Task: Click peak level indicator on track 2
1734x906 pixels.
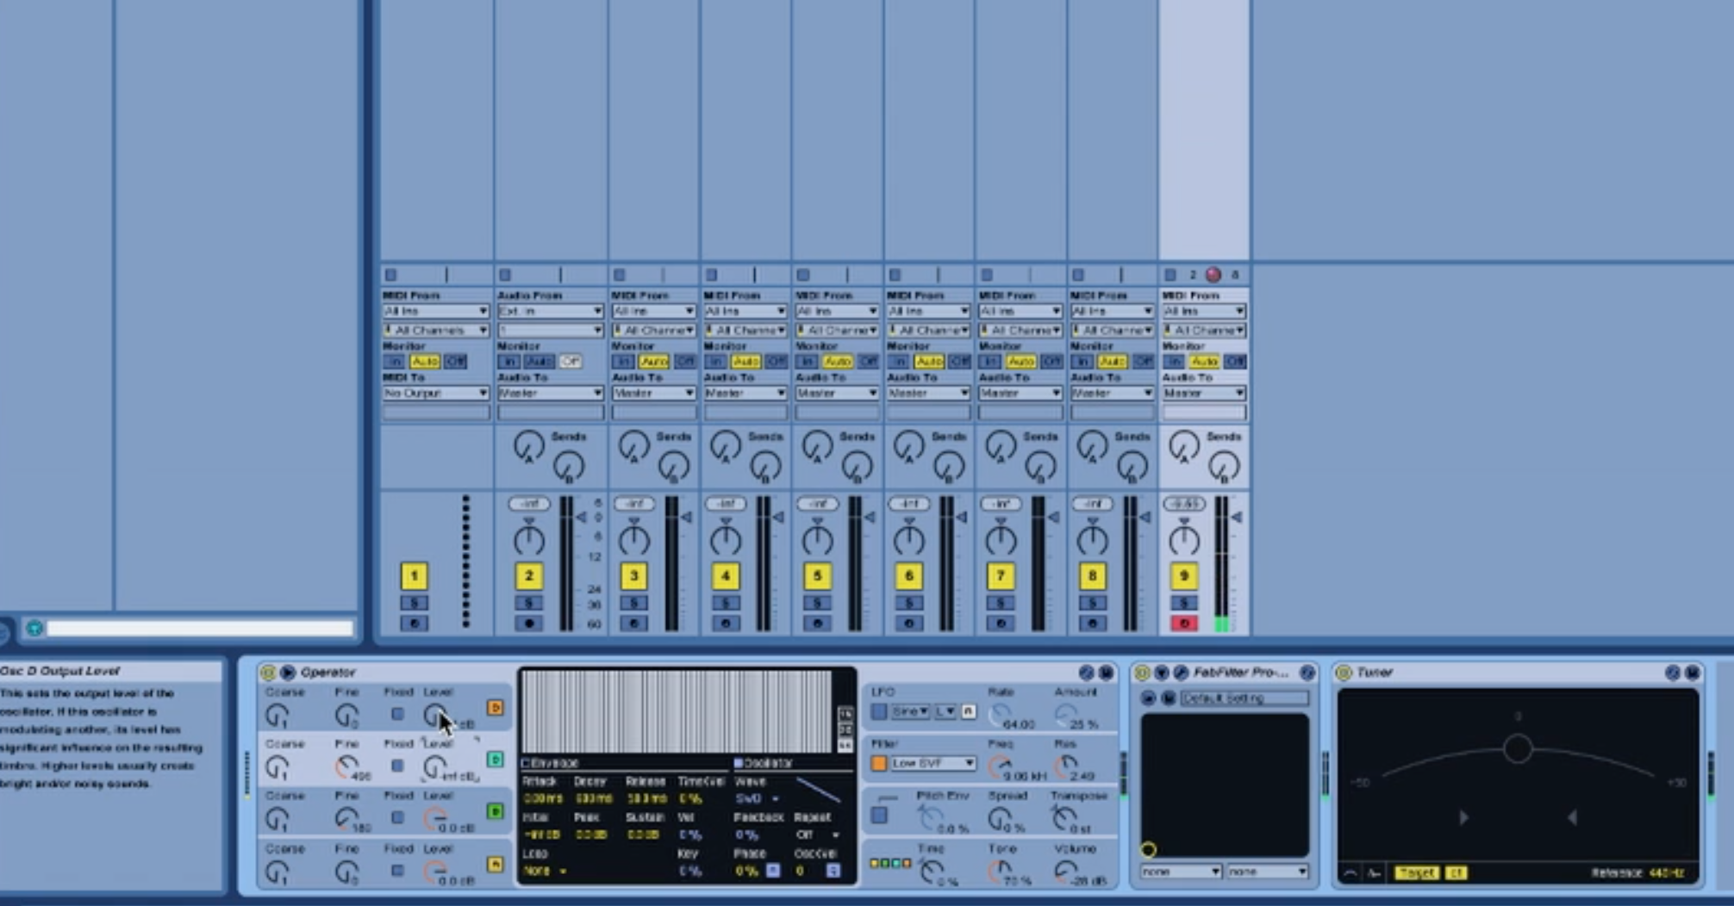Action: [x=529, y=504]
